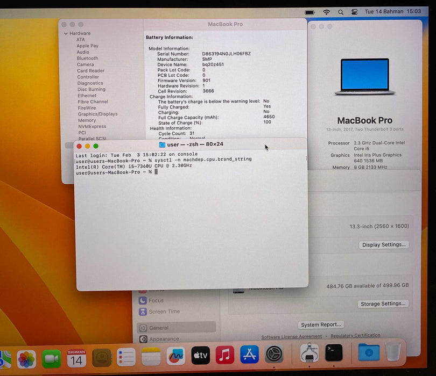Open Reminders from the Dock

point(126,357)
